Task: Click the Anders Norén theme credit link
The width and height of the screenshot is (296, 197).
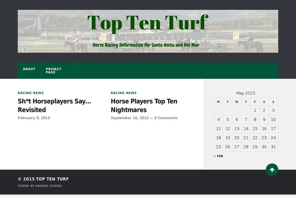Action: (x=48, y=186)
